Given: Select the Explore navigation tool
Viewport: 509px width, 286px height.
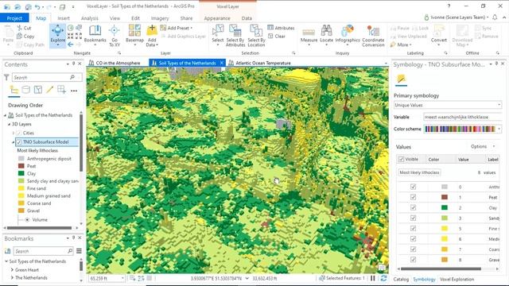Looking at the screenshot, I should point(57,35).
